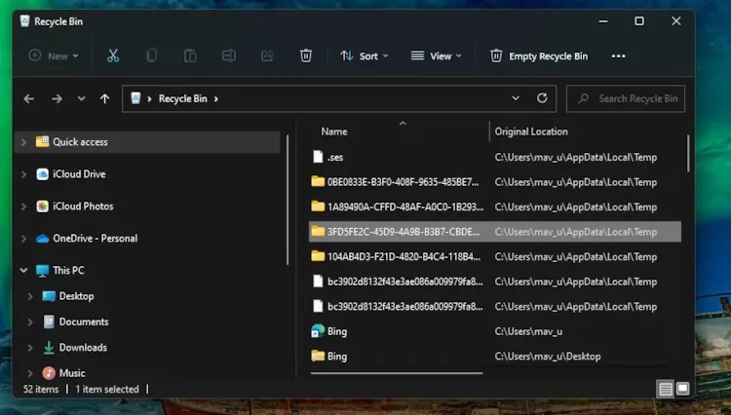This screenshot has width=731, height=415.
Task: Switch to large thumbnails view icon
Action: 683,389
